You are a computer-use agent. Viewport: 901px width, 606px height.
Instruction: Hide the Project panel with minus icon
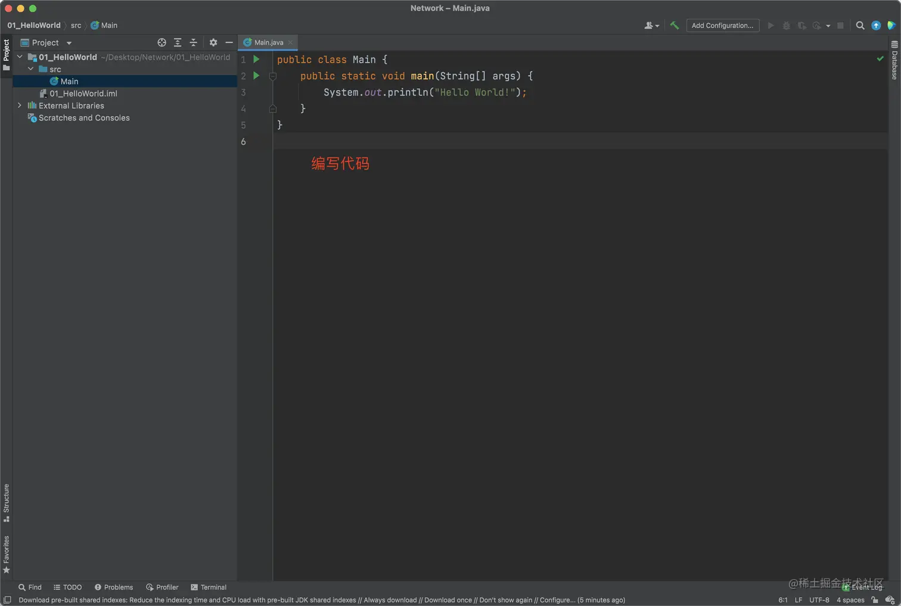(229, 43)
